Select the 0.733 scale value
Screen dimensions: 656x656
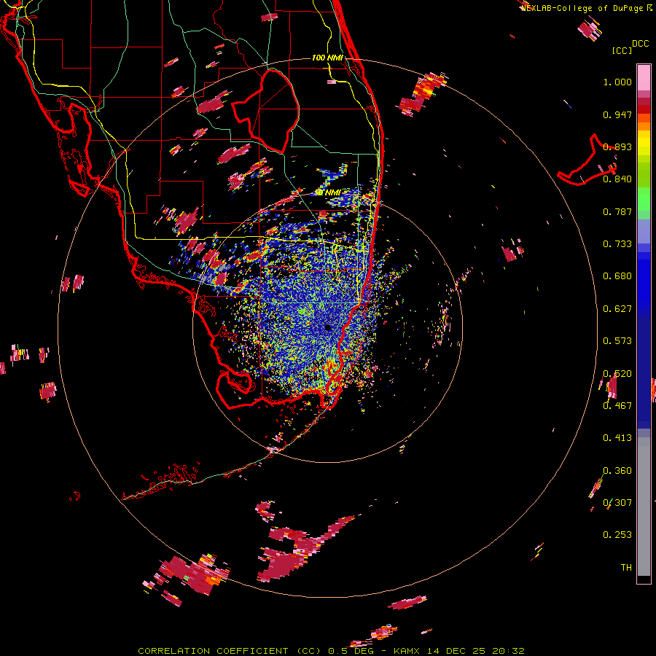point(617,244)
